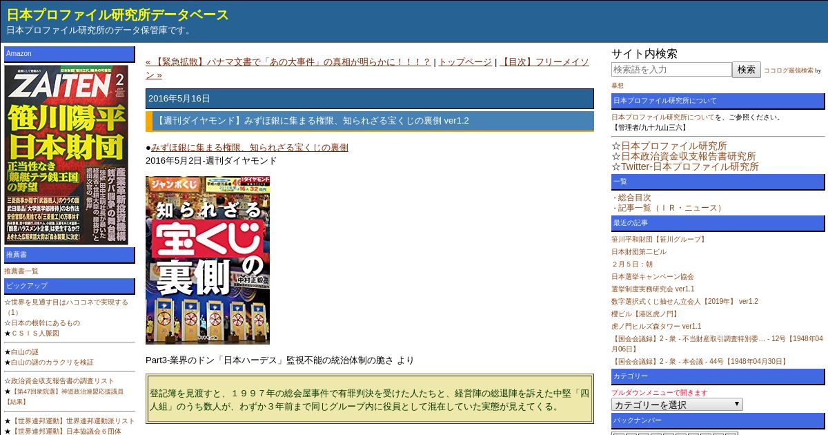Viewport: 828px width, 435px height.
Task: Open recent post 日本財団第二ビル
Action: 639,252
